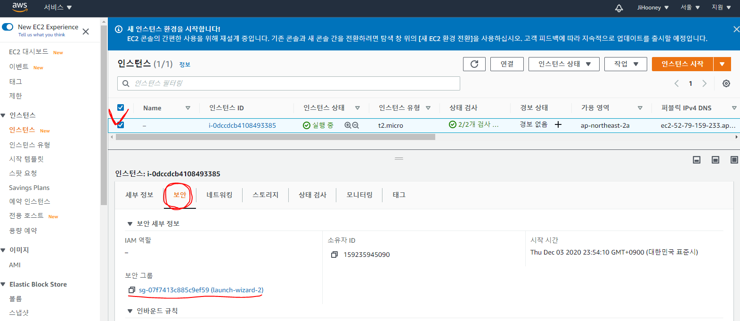
Task: Click search magnifier in filter box
Action: point(126,83)
